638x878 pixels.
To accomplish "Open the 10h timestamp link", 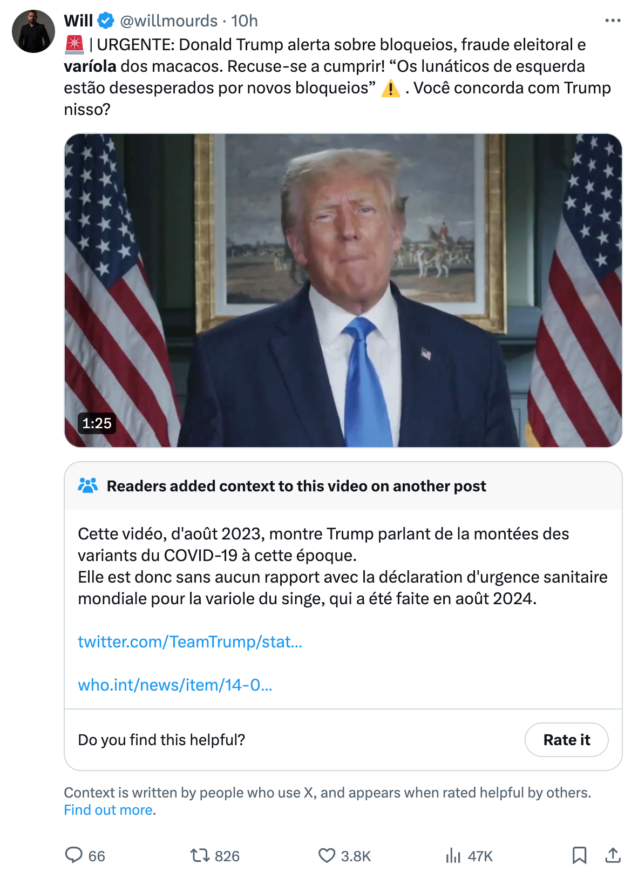I will pyautogui.click(x=244, y=21).
